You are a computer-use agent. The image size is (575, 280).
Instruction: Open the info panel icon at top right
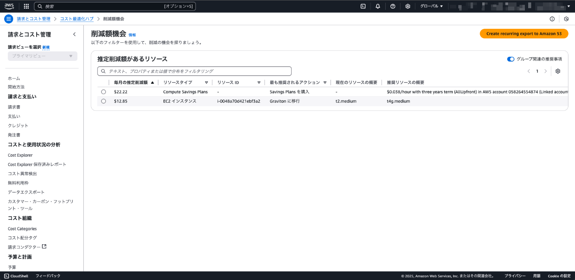[552, 19]
